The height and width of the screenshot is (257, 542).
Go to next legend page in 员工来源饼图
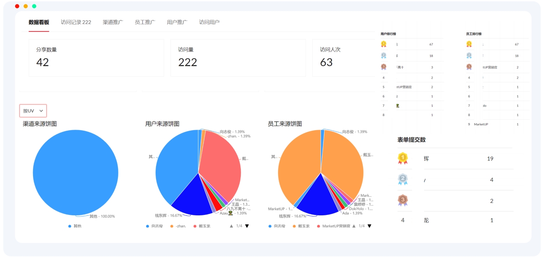point(369,226)
